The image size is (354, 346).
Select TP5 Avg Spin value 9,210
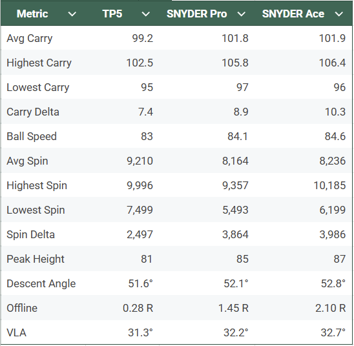[140, 161]
